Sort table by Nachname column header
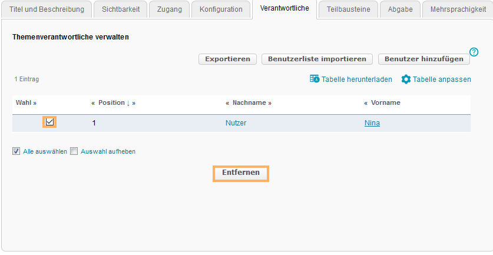493x255 pixels. (250, 103)
